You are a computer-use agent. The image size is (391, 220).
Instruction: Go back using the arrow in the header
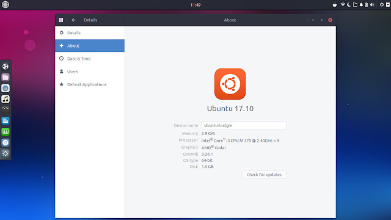(x=73, y=20)
